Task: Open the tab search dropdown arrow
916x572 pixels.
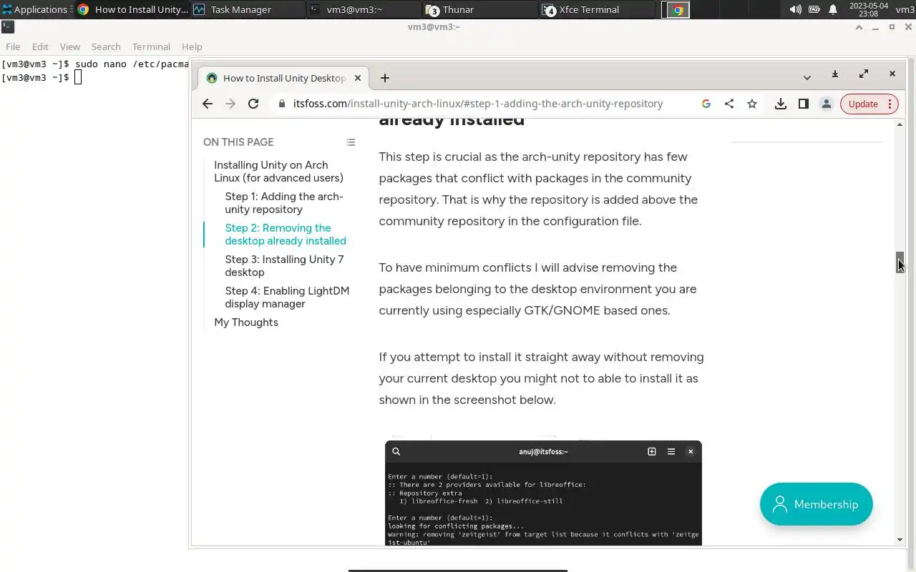Action: [807, 77]
